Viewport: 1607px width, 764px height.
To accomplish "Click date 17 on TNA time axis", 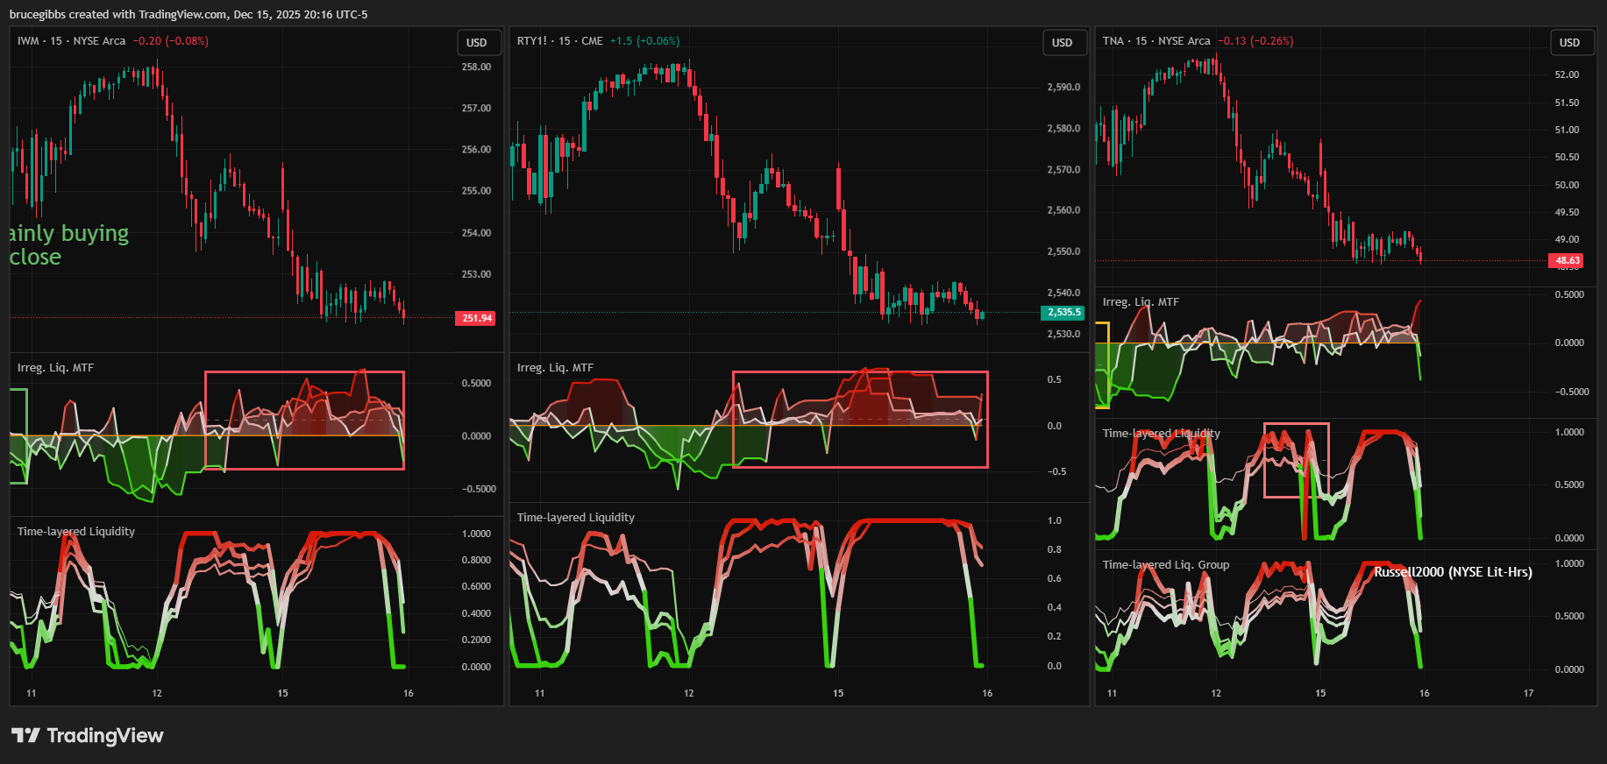I will click(x=1528, y=693).
